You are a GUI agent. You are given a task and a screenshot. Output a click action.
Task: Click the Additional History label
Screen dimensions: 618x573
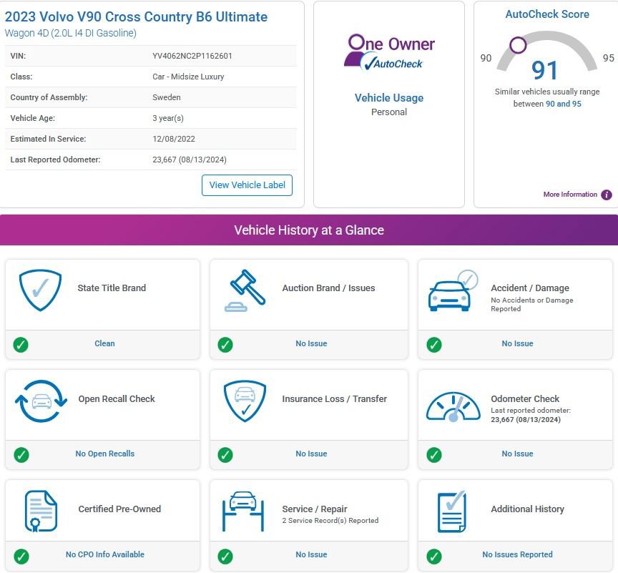[x=528, y=509]
